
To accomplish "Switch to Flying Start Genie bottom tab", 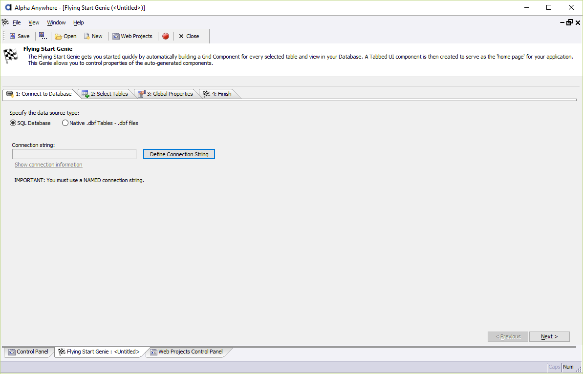I will [99, 352].
